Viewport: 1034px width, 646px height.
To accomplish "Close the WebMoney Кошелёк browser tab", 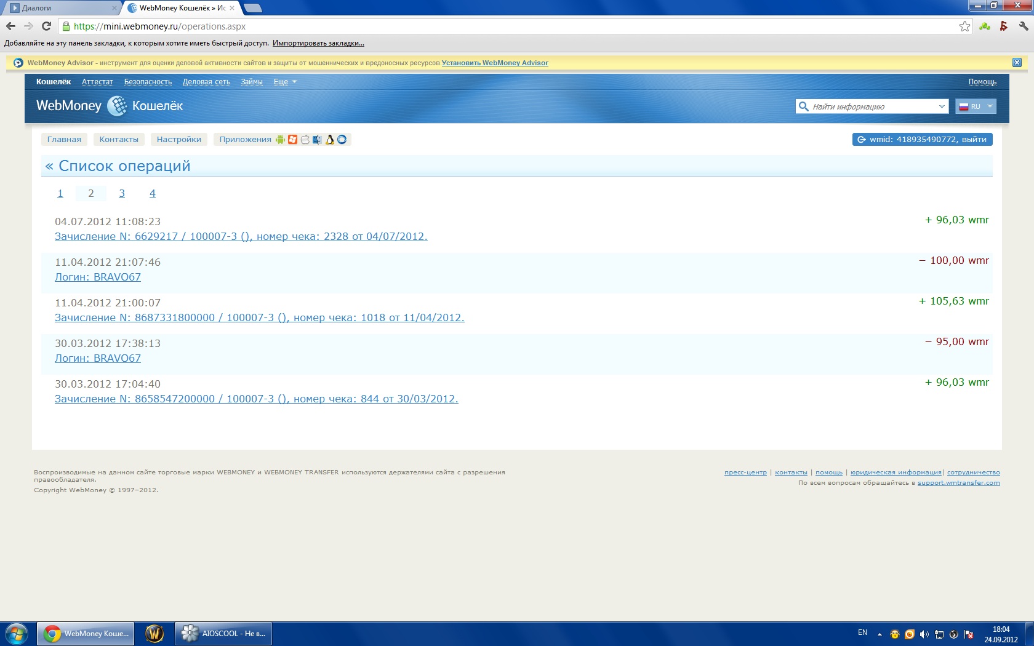I will point(232,8).
